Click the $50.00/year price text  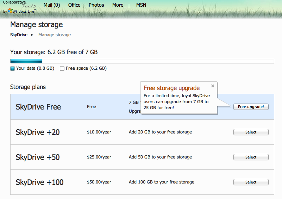(x=99, y=182)
